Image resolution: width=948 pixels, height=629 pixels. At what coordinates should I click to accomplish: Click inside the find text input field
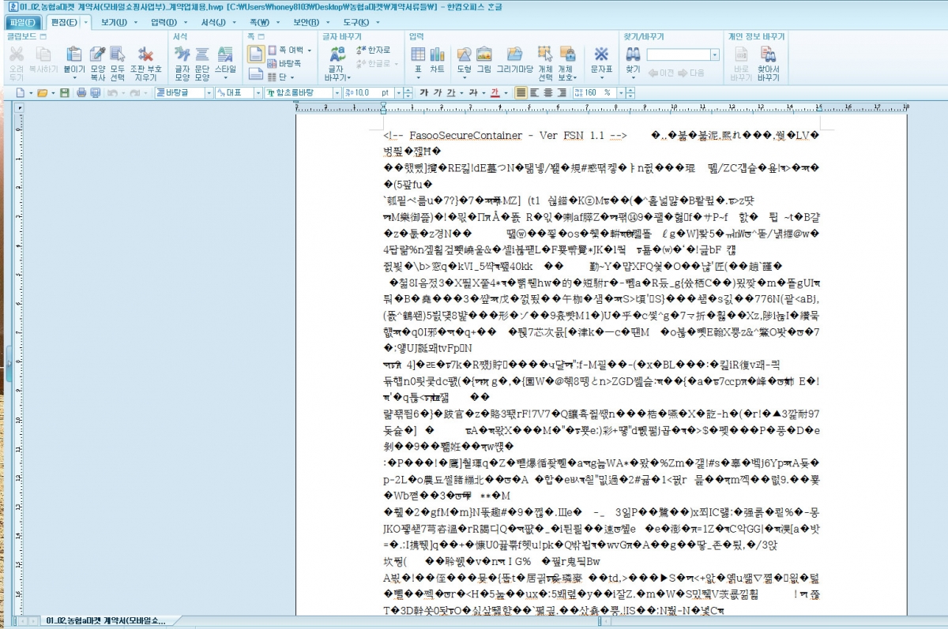tap(678, 55)
